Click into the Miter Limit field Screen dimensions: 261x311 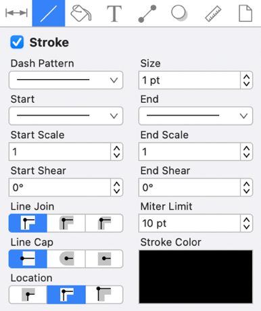[x=189, y=223]
